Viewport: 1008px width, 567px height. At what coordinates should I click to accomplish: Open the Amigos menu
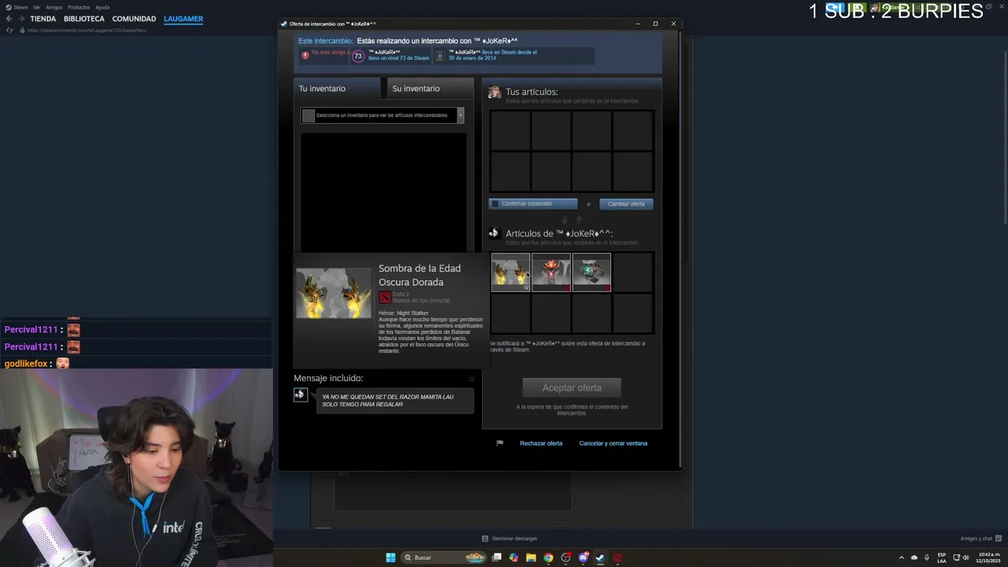[54, 7]
